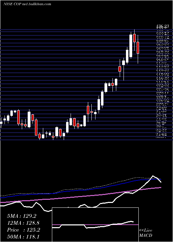Click the 136.23 top price label
This screenshot has width=173, height=242.
(163, 26)
